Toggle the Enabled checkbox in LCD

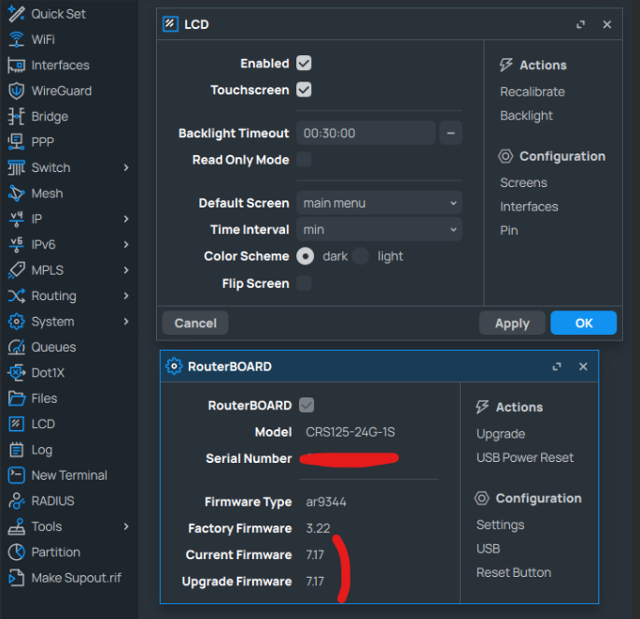pos(304,64)
